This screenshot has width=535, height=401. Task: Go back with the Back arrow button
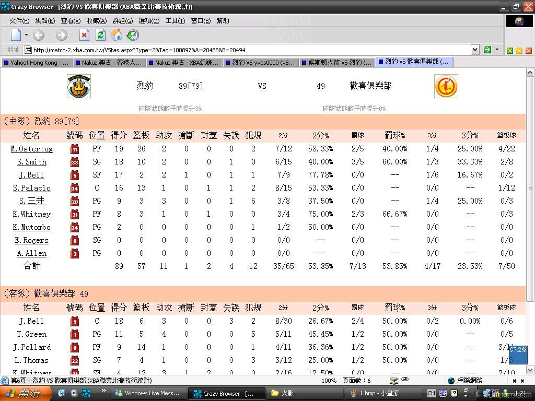point(39,35)
